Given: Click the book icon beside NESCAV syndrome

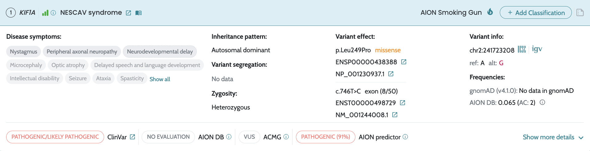Looking at the screenshot, I should click(x=139, y=13).
